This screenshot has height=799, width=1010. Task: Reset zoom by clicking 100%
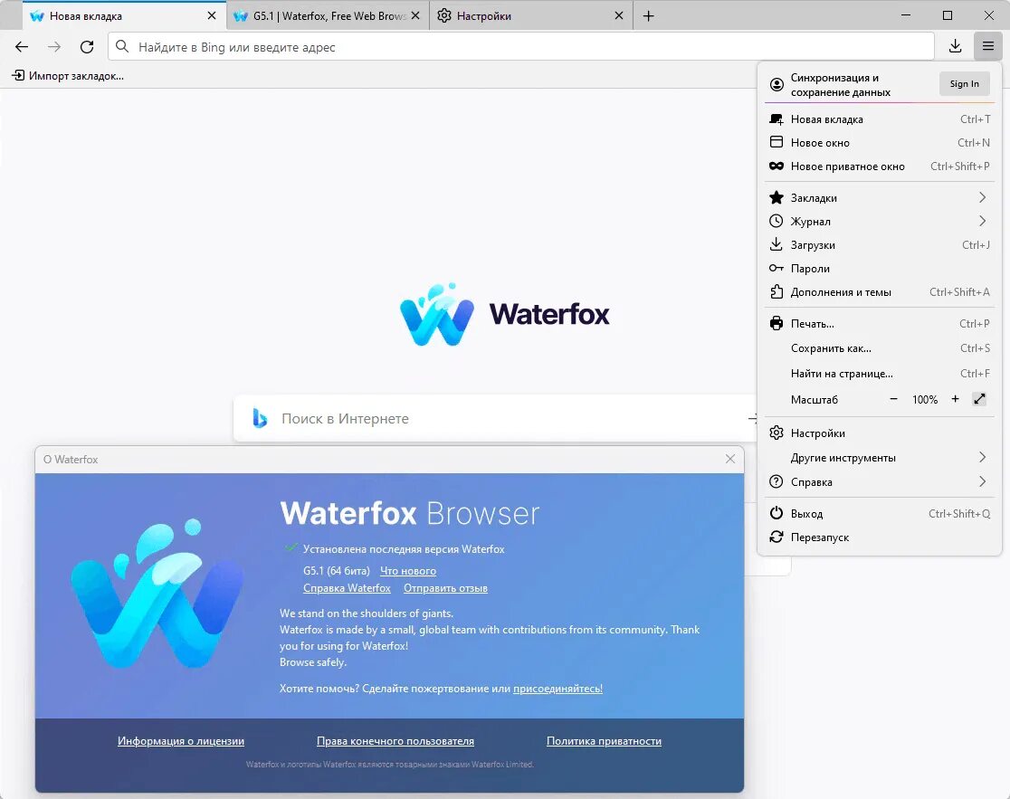click(x=924, y=400)
